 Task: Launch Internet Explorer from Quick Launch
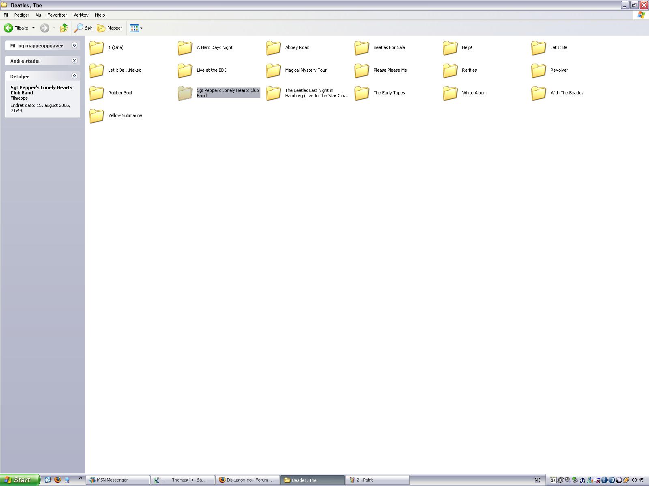[48, 480]
